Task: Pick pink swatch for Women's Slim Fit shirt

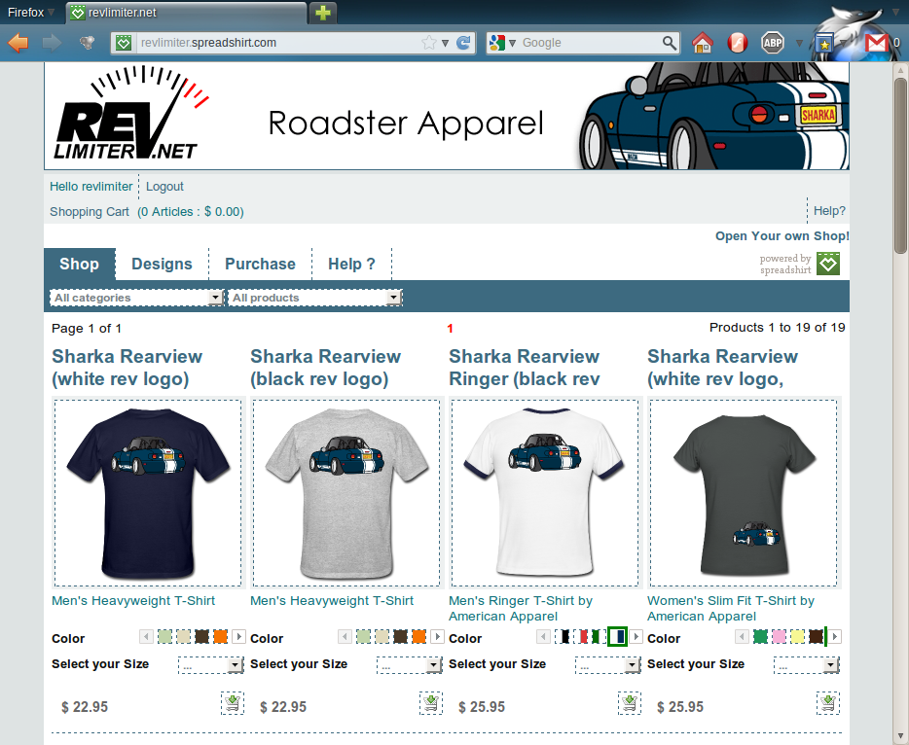Action: pyautogui.click(x=779, y=637)
